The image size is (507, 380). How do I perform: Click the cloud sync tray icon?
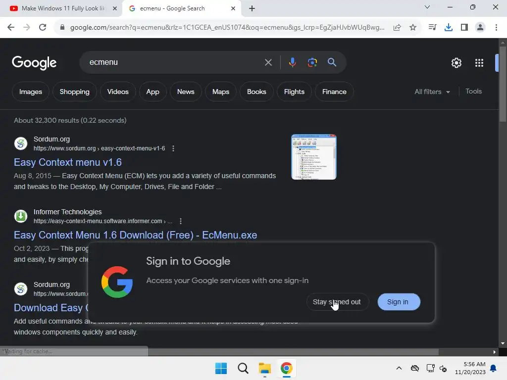415,368
